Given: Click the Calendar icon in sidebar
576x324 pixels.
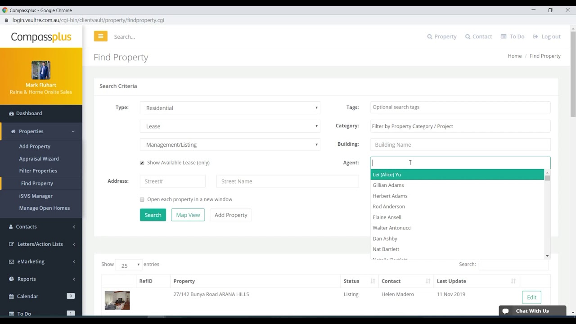Looking at the screenshot, I should point(12,297).
